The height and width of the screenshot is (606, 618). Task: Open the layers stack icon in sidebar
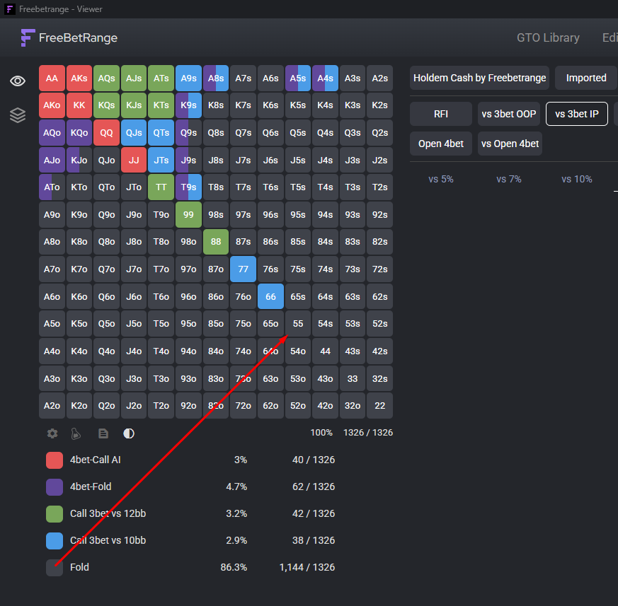click(x=18, y=115)
